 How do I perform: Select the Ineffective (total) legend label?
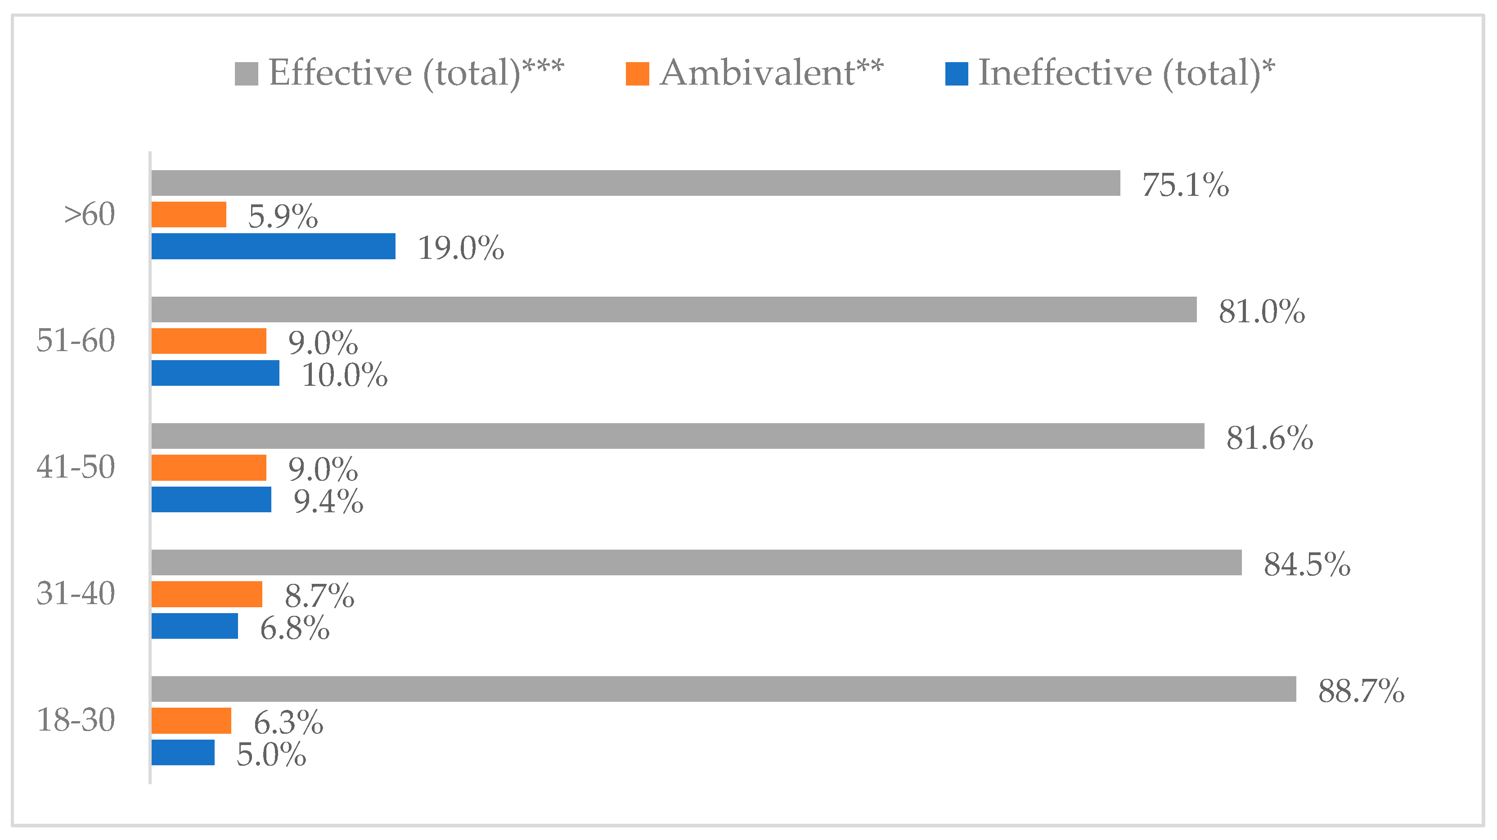tap(1126, 73)
